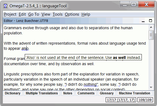
Task: Open the Options menu
Action: (72, 14)
